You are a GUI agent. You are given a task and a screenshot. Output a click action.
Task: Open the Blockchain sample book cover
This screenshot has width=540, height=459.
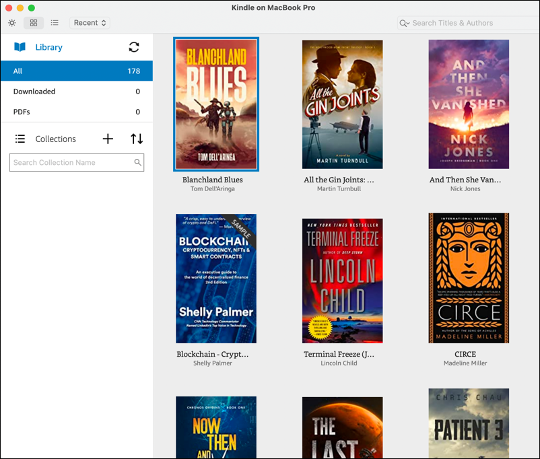(x=216, y=279)
